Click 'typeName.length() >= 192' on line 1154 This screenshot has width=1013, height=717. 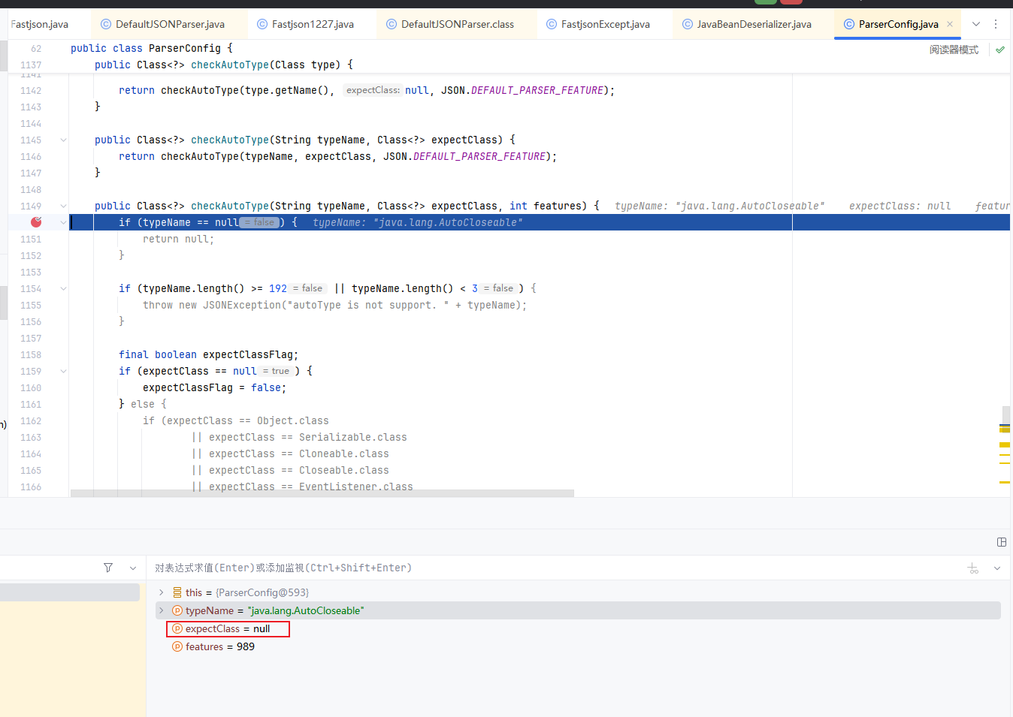(x=215, y=289)
